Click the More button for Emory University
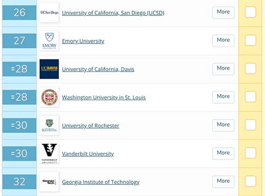265x196 pixels. [223, 41]
